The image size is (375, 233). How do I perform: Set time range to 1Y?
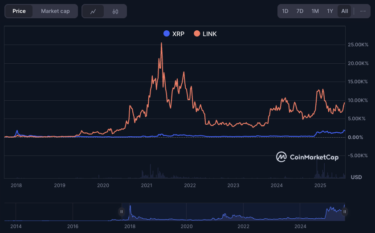pos(330,11)
